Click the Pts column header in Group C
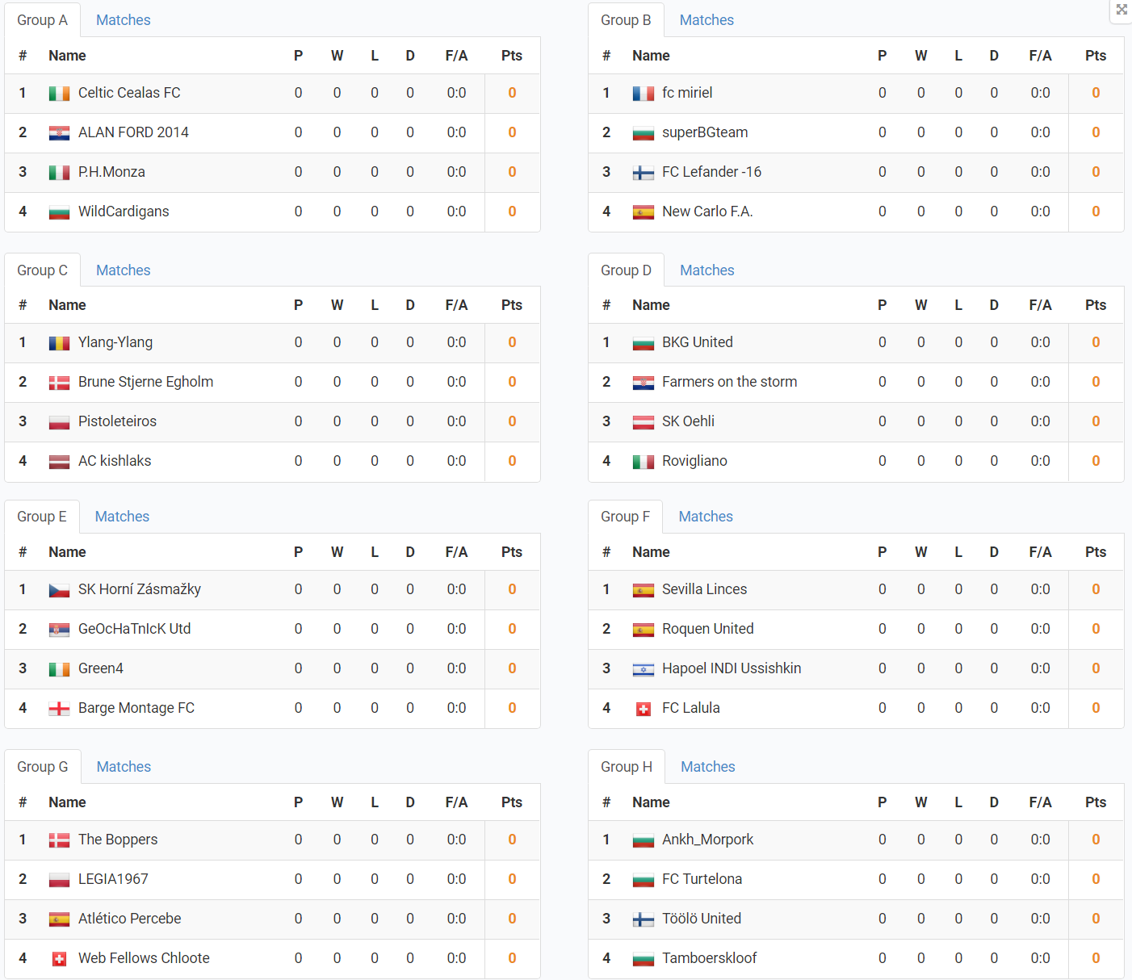1132x980 pixels. pos(511,305)
